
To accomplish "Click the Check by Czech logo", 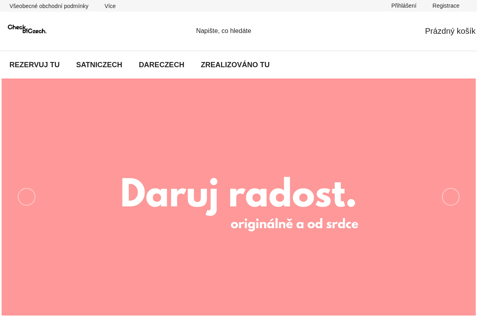I will [x=27, y=29].
